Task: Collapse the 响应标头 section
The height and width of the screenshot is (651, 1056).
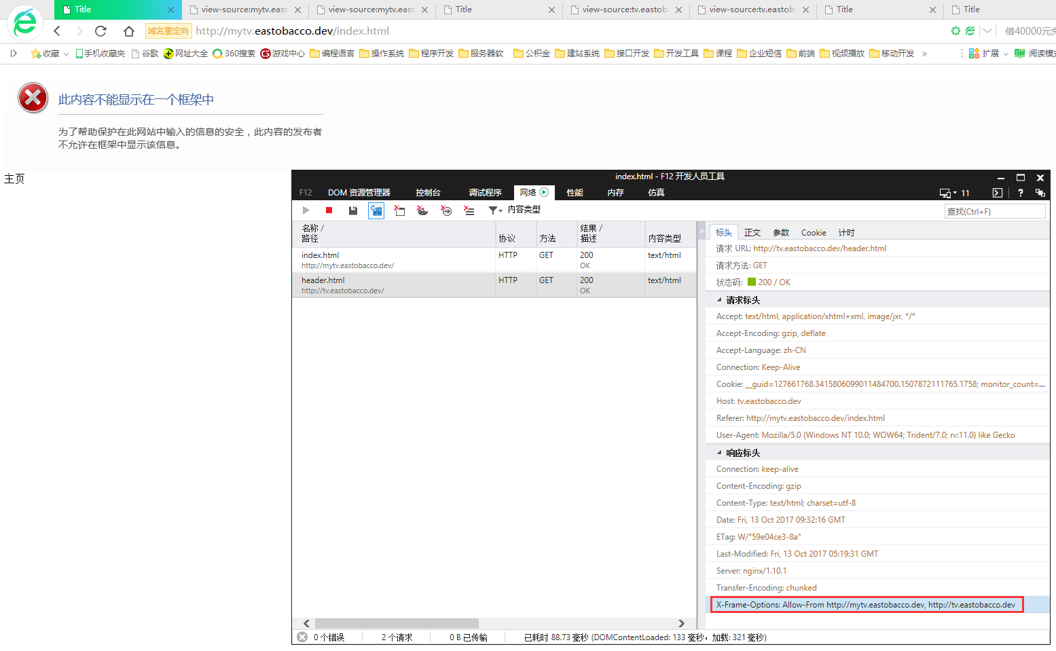Action: (720, 453)
